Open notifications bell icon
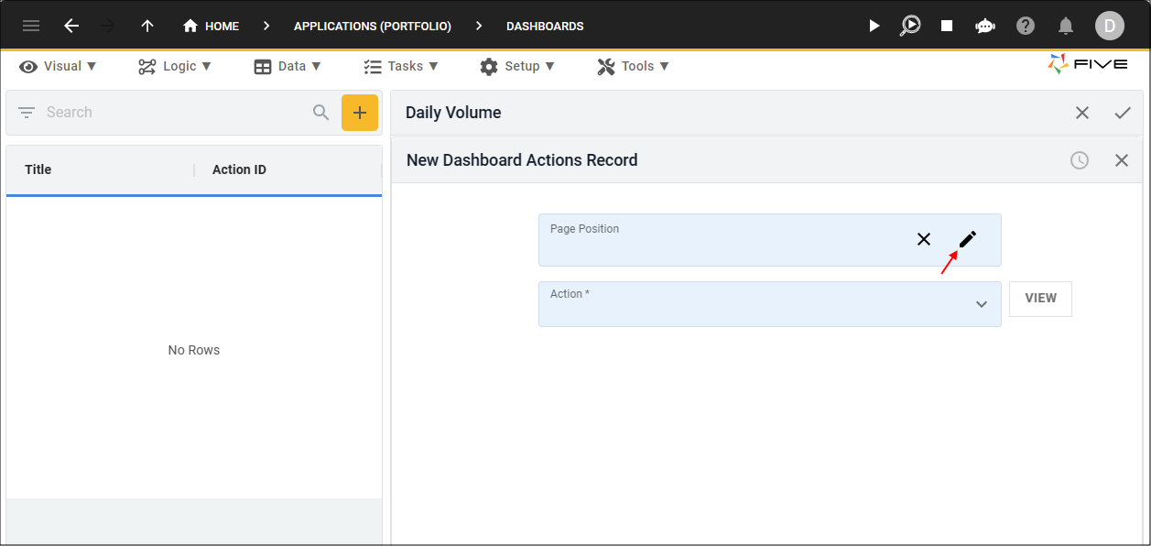This screenshot has width=1151, height=546. tap(1066, 26)
